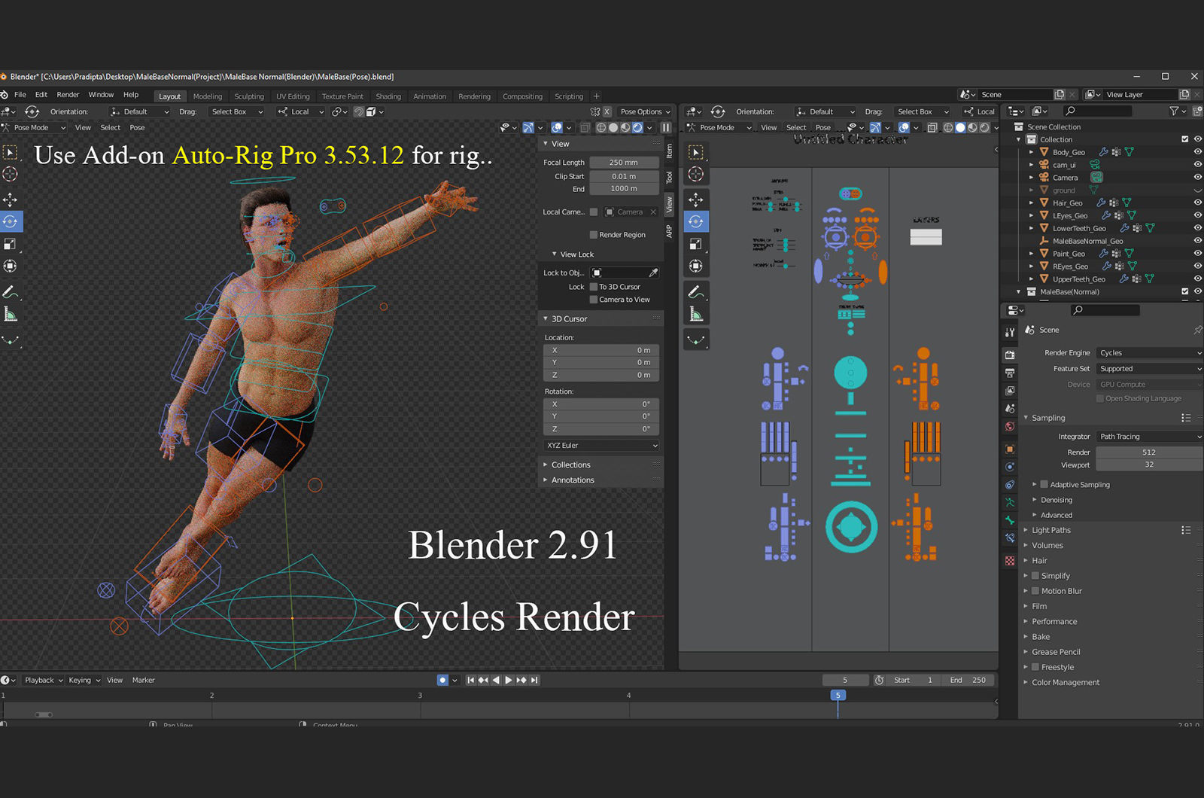Open the Tool properties tab icon
The width and height of the screenshot is (1204, 798).
1010,332
